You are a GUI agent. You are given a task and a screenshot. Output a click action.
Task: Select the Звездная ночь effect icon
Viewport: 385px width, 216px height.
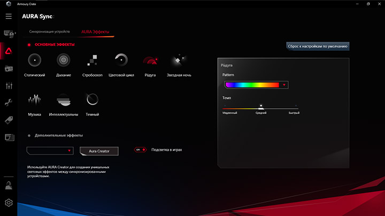(179, 60)
